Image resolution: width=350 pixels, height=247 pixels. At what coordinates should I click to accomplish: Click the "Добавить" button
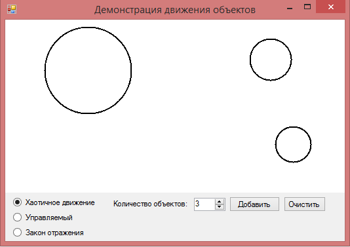click(254, 204)
